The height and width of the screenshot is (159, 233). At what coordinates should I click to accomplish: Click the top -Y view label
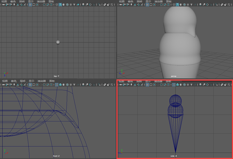coord(56,76)
